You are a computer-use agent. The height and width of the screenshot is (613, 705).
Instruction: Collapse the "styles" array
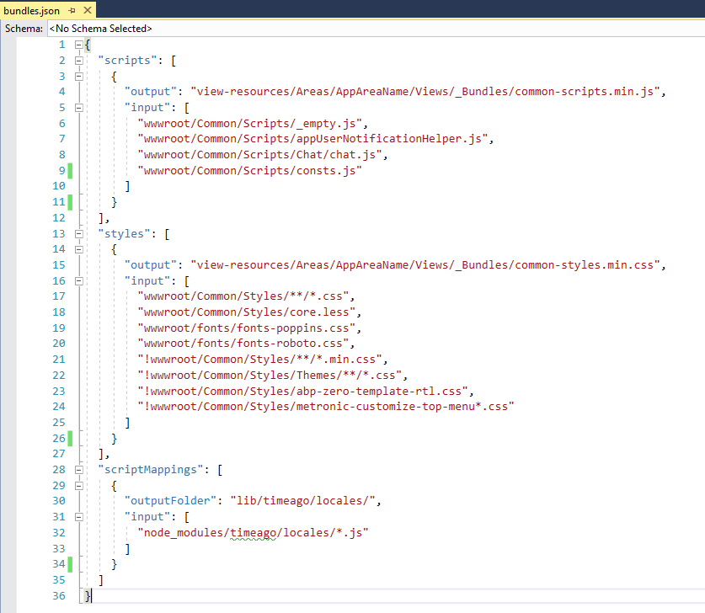pos(78,233)
